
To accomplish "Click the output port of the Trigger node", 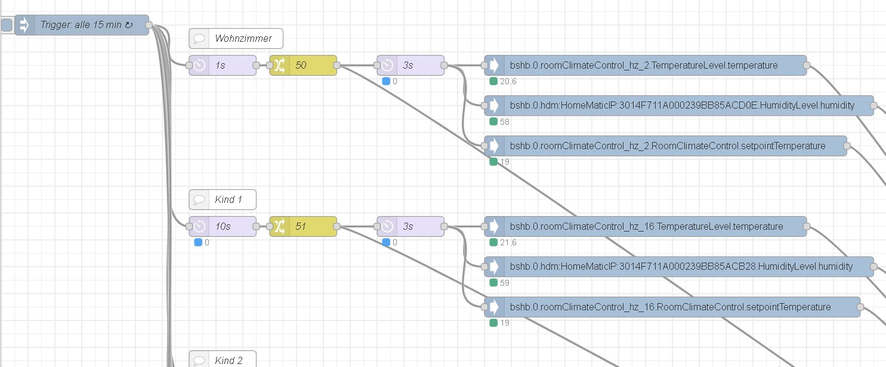I will [149, 25].
